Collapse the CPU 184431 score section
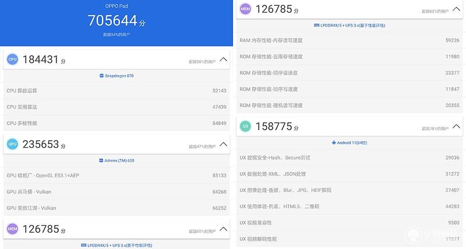Viewport: 466px width, 249px height. tap(223, 60)
